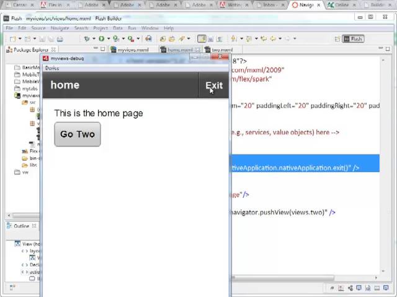Tap Exit in the app's action bar
The width and height of the screenshot is (397, 297).
pyautogui.click(x=214, y=85)
